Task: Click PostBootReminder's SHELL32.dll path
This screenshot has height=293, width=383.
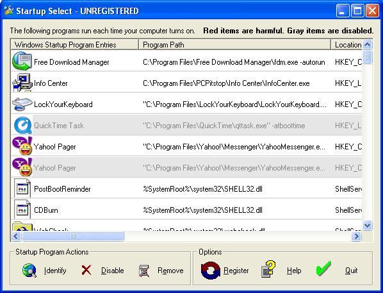Action: point(203,188)
